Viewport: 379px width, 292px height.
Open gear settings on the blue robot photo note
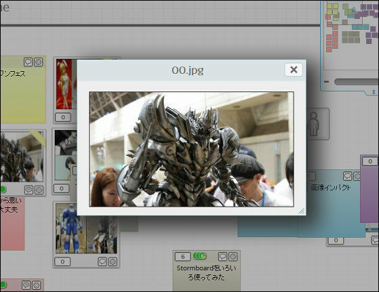112,262
